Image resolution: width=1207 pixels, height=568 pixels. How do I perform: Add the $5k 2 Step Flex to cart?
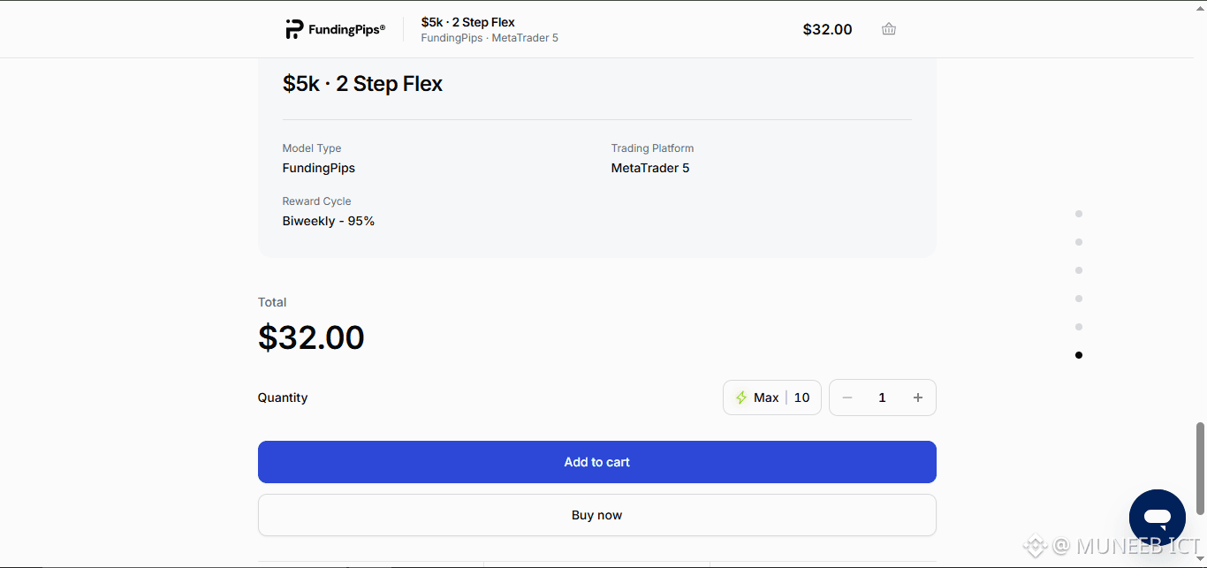pos(597,462)
